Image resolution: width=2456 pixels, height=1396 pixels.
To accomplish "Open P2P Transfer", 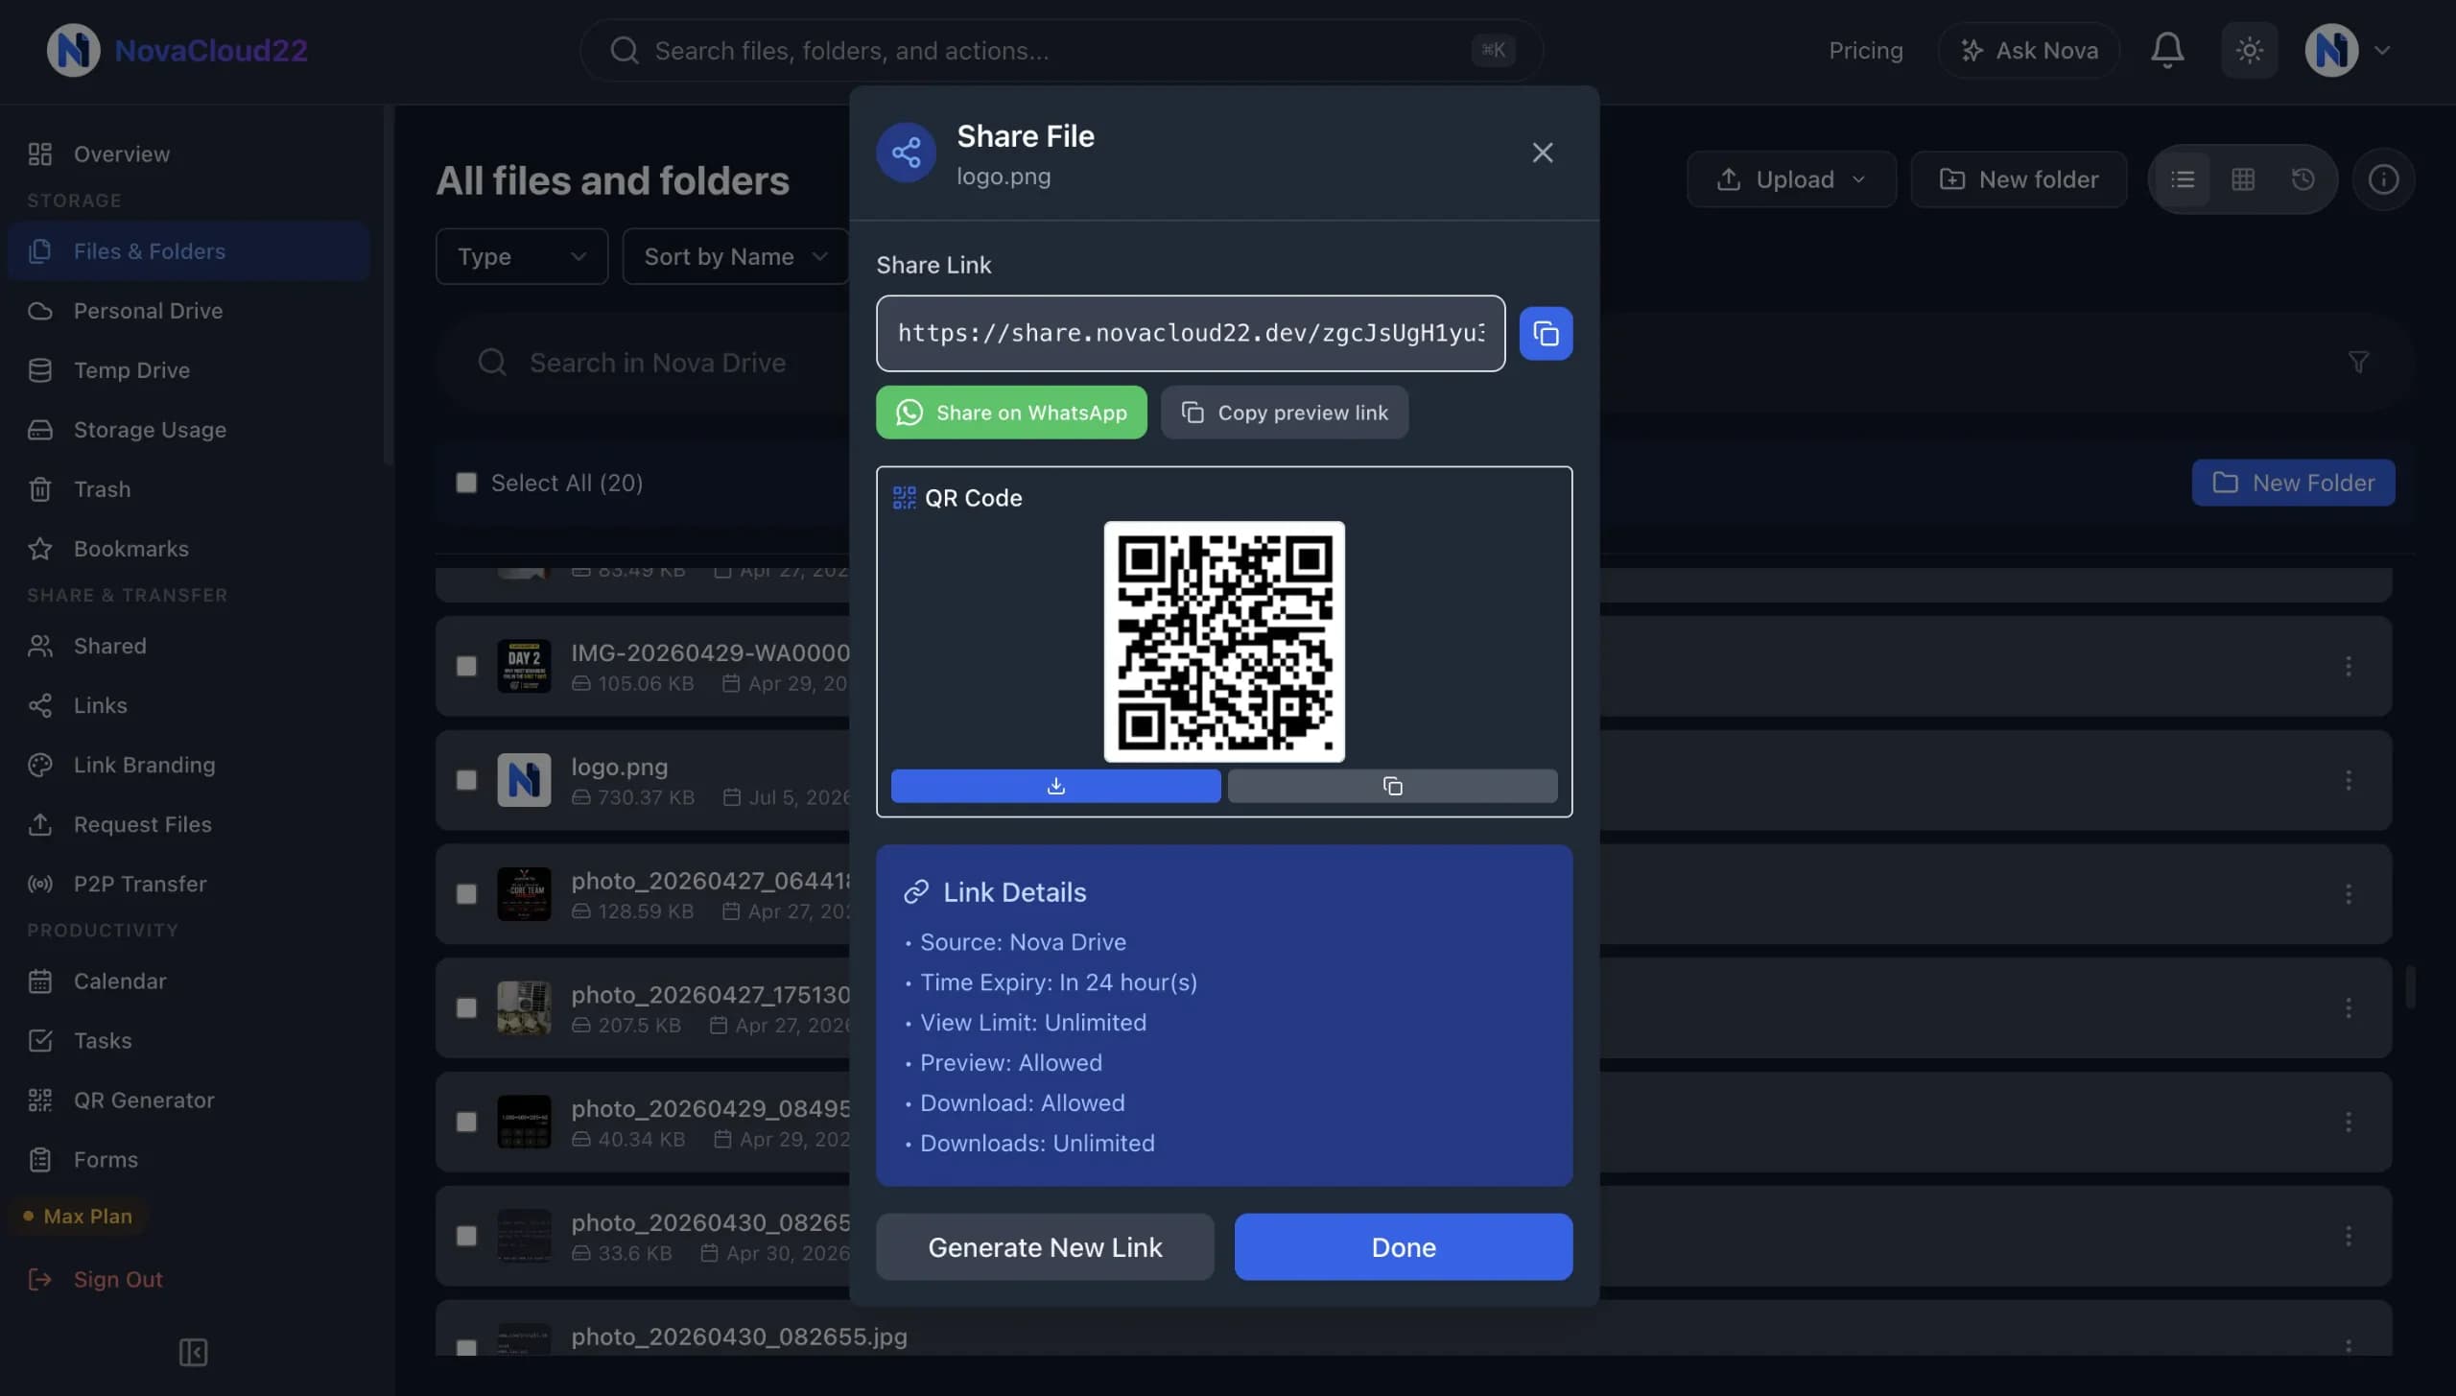I will click(x=188, y=884).
